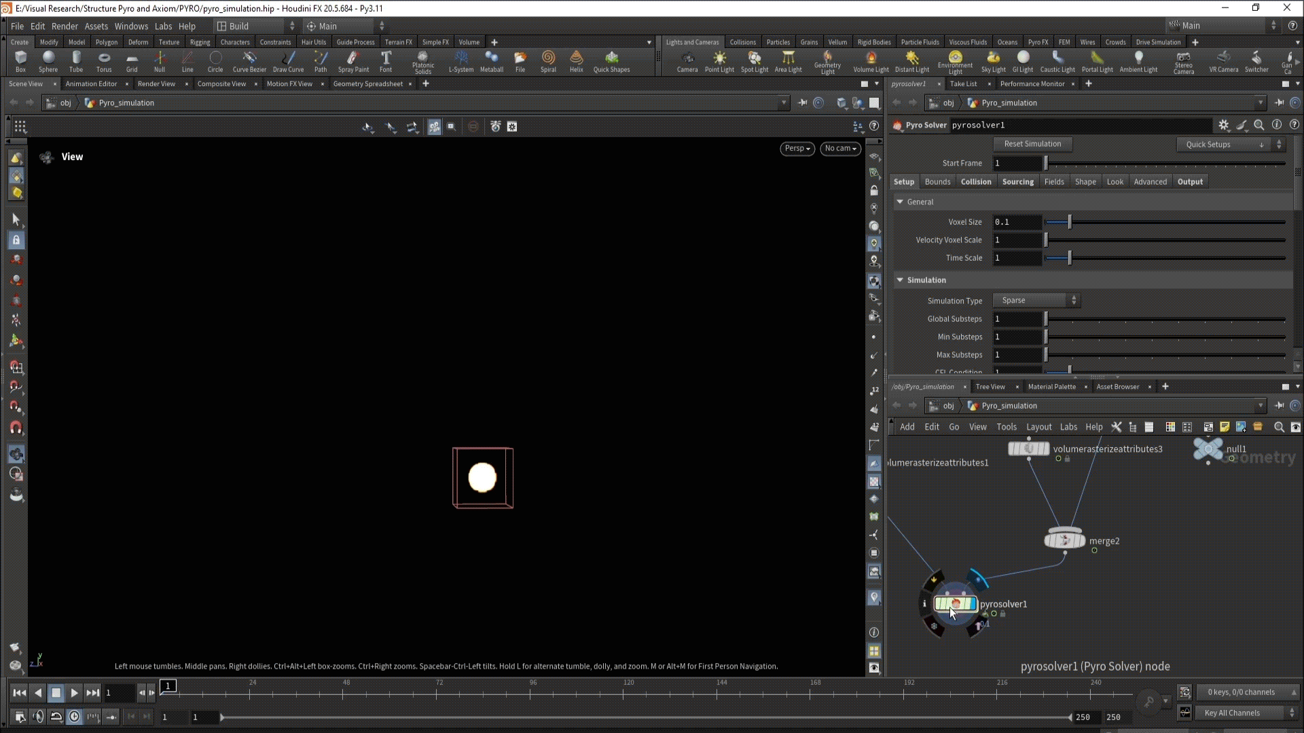
Task: Toggle real time playback clock icon
Action: pyautogui.click(x=74, y=717)
